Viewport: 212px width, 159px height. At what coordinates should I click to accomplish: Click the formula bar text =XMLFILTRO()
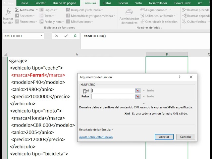pos(95,36)
